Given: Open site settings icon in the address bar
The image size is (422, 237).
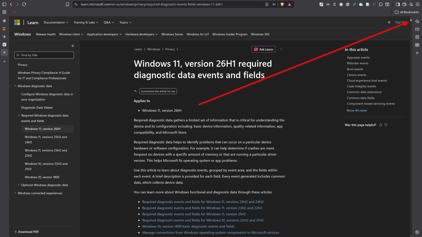Looking at the screenshot, I should tap(76, 4).
